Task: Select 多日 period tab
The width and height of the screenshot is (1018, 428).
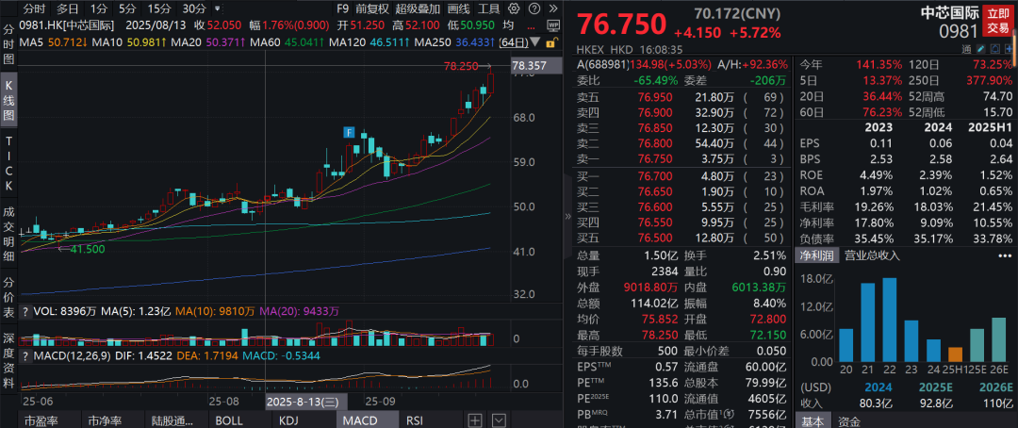Action: 68,9
